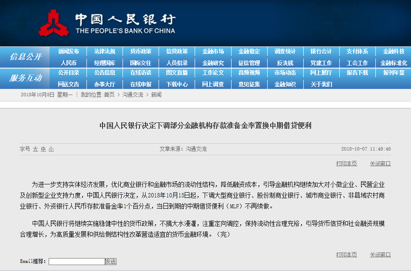Open the 调查统计 section
411x272 pixels.
285,51
